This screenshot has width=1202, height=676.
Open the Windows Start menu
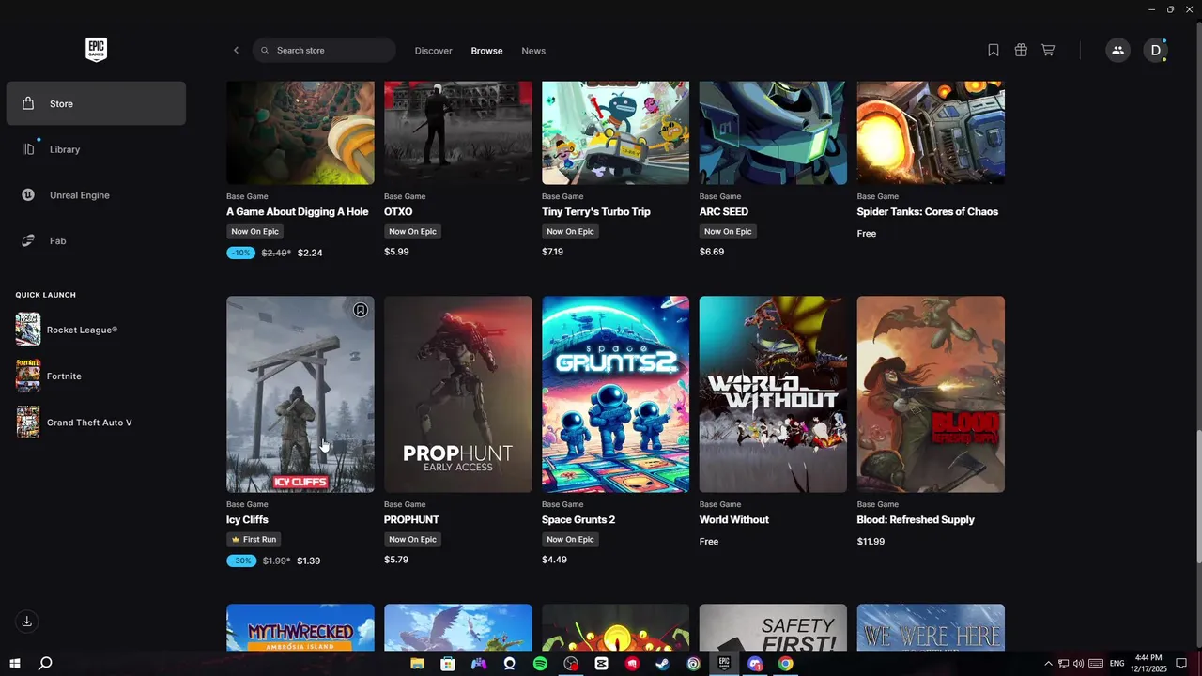[x=15, y=664]
